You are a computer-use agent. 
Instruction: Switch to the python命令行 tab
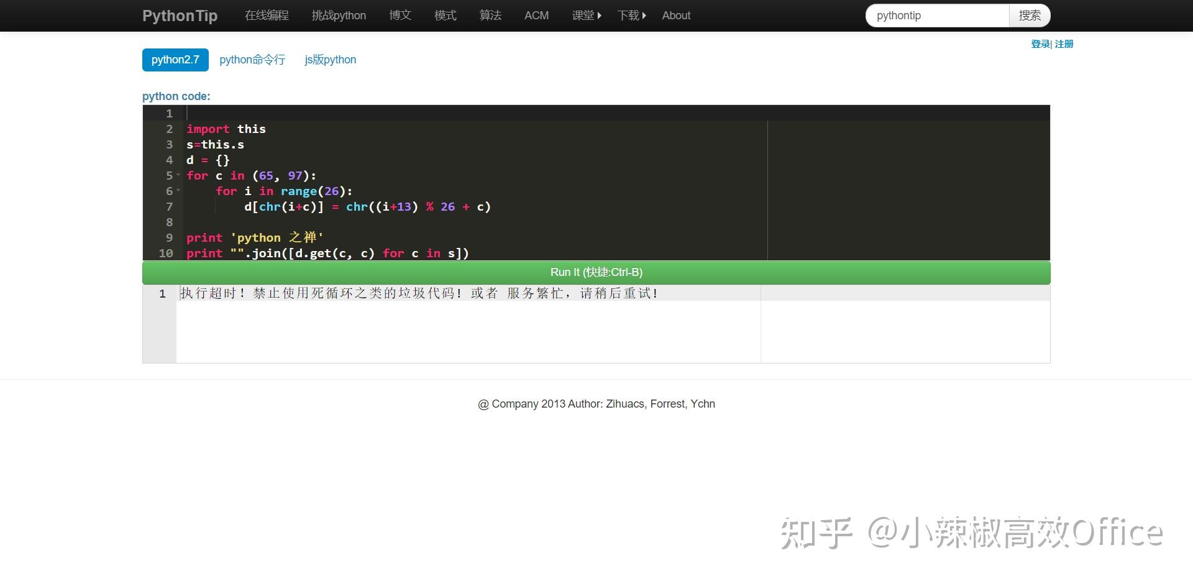pyautogui.click(x=252, y=60)
